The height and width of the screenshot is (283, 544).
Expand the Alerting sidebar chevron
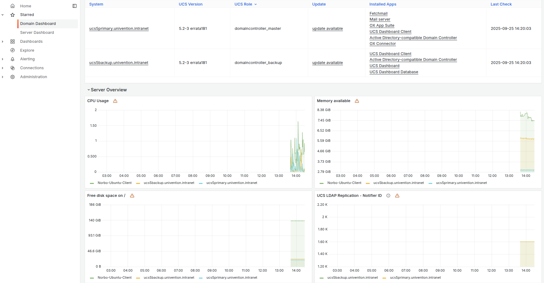(2, 59)
